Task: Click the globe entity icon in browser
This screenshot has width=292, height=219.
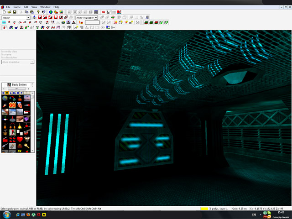Action: [5, 99]
